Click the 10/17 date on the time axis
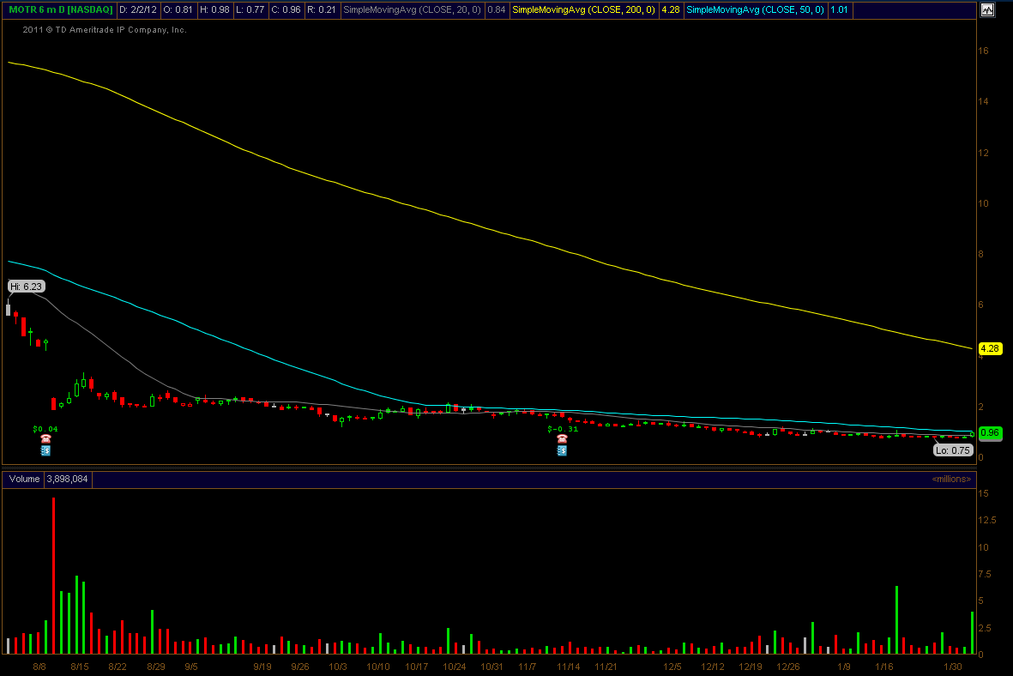Viewport: 1013px width, 676px height. 417,667
